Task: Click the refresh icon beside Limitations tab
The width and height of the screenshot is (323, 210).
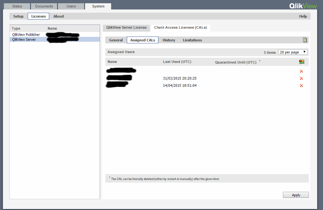Action: (305, 40)
